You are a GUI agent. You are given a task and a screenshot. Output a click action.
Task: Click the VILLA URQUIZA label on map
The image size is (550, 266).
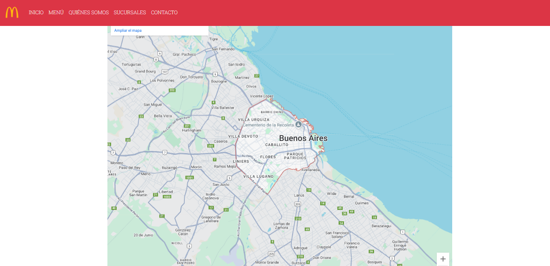(254, 120)
